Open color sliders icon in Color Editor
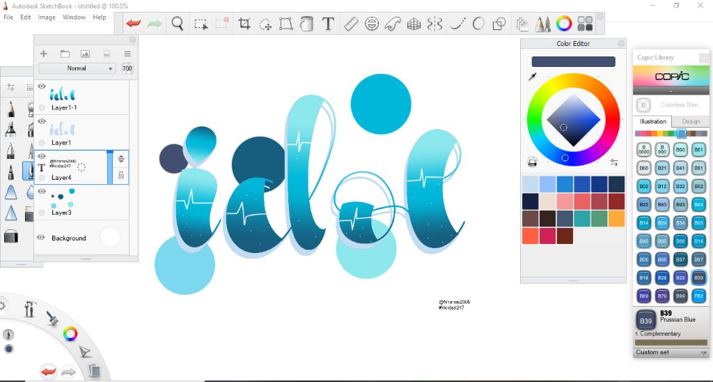Viewport: 713px width, 382px height. click(614, 162)
